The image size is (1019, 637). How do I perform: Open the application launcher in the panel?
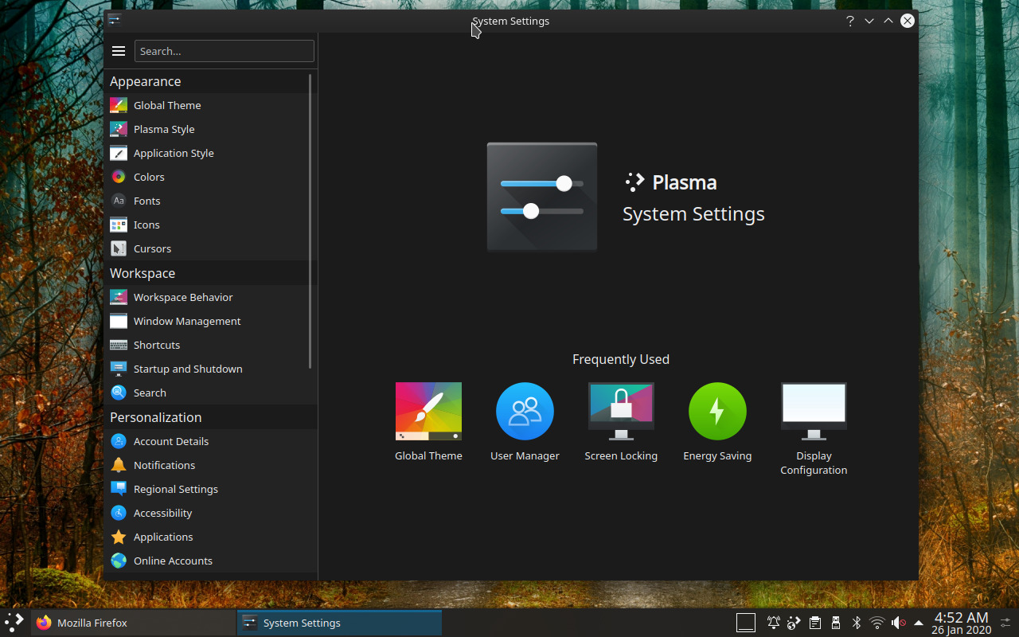14,623
